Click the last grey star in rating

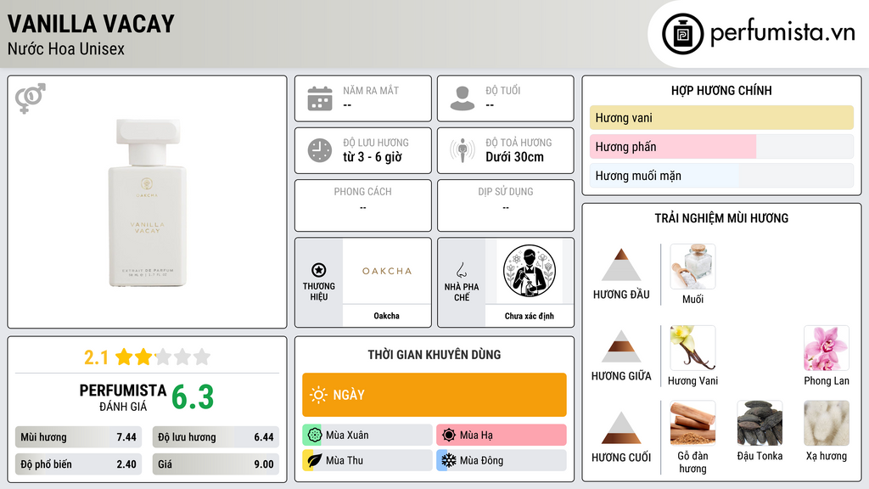pyautogui.click(x=202, y=357)
